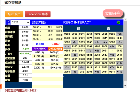Click the 16:35 trade row with 20K

(48, 35)
